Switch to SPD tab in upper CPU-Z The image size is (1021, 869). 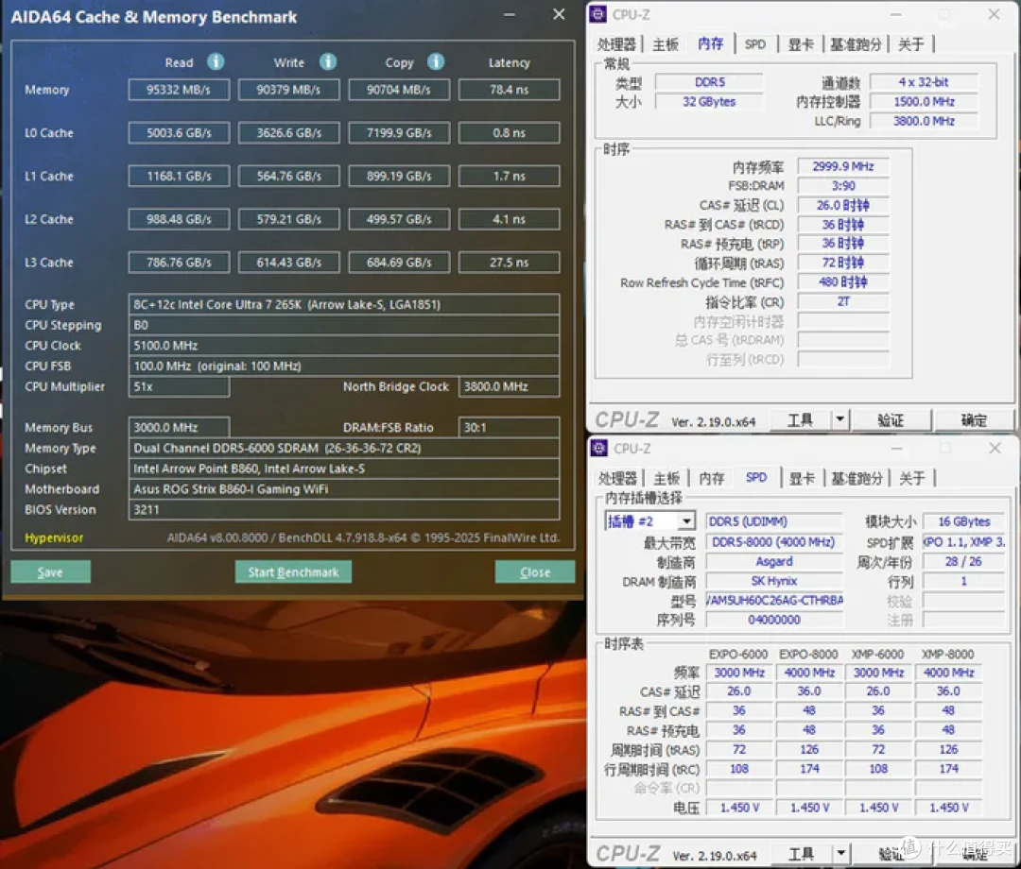click(x=755, y=44)
